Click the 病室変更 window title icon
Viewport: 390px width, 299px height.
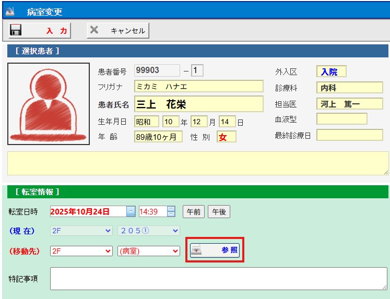click(10, 10)
